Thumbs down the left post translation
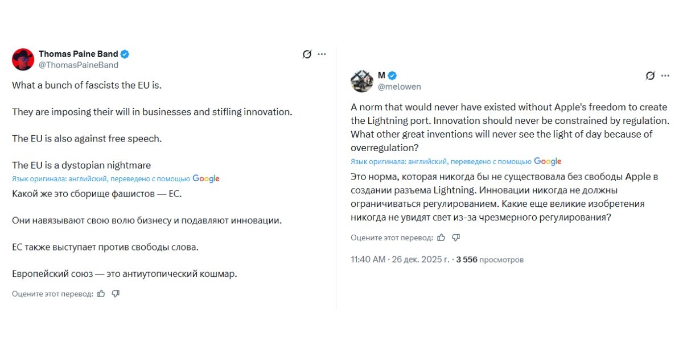683x358 pixels. (x=116, y=294)
